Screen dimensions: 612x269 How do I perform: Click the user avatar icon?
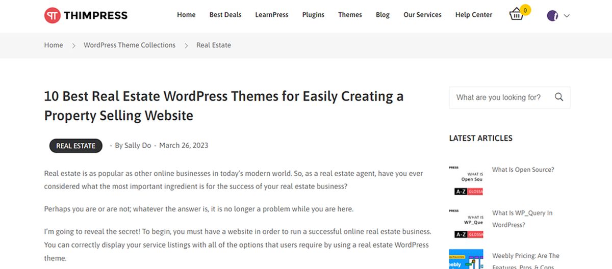pos(552,15)
